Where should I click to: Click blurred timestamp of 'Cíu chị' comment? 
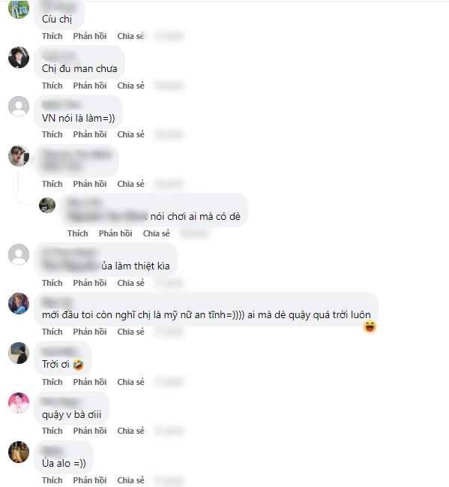coord(169,36)
